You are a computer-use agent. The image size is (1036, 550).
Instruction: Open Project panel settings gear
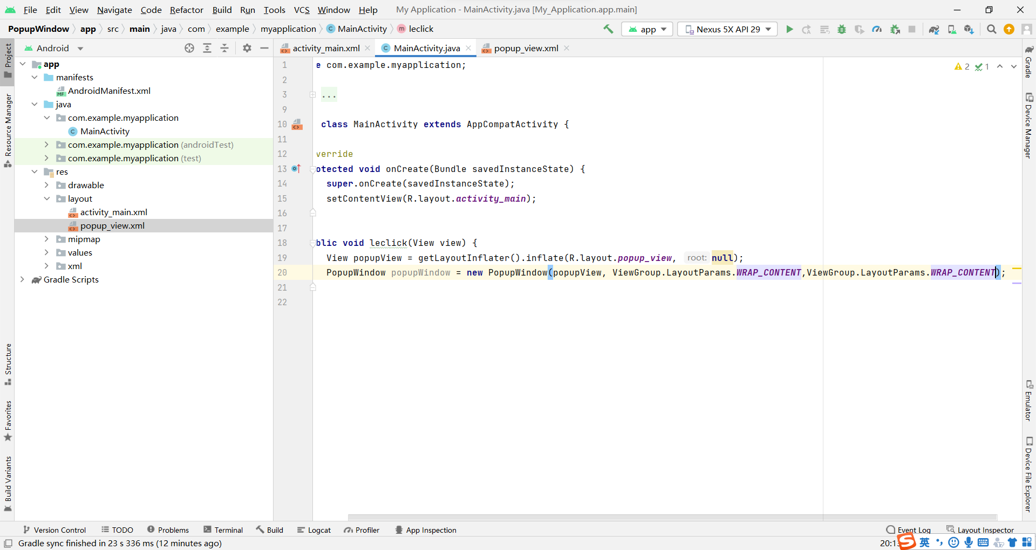247,48
